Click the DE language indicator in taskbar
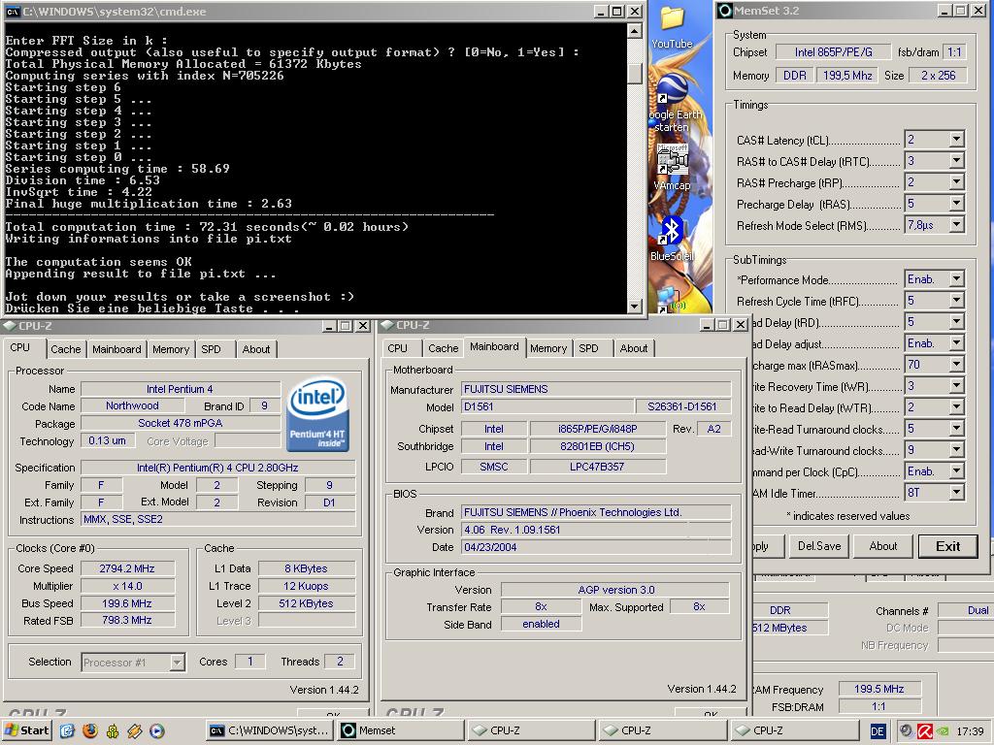994x745 pixels. point(878,731)
